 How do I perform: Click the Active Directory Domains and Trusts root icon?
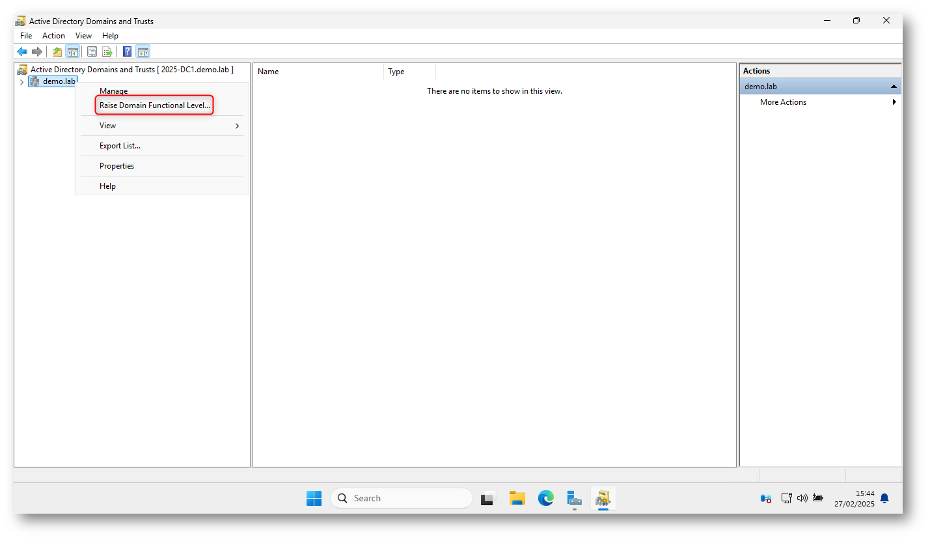tap(22, 70)
